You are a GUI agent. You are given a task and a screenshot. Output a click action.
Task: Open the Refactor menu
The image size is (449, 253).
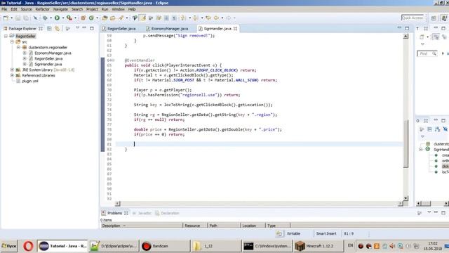(42, 9)
